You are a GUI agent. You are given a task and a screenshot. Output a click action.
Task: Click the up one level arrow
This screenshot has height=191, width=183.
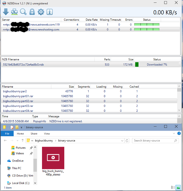tap(23, 141)
